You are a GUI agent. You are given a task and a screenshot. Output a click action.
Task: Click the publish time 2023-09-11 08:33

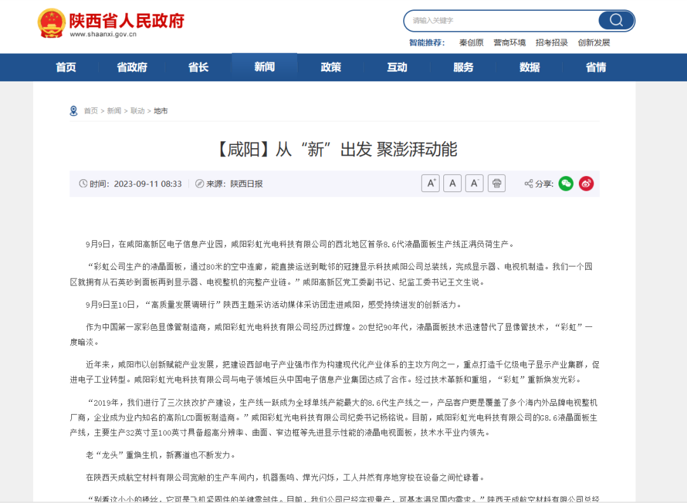point(148,184)
